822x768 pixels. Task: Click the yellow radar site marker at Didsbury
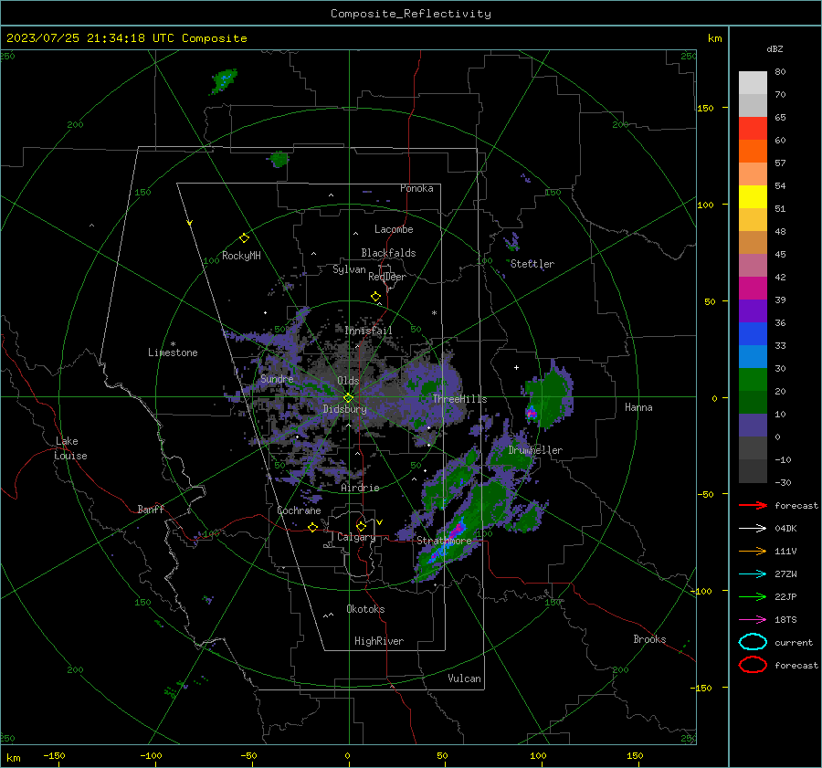349,397
